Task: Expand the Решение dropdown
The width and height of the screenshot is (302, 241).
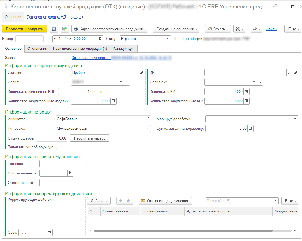Action: pos(87,164)
